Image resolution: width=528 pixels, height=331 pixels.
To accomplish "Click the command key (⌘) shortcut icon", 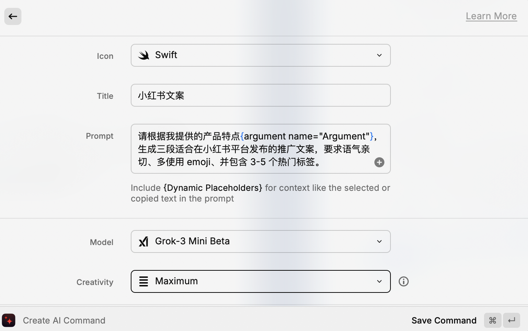I will [x=492, y=320].
